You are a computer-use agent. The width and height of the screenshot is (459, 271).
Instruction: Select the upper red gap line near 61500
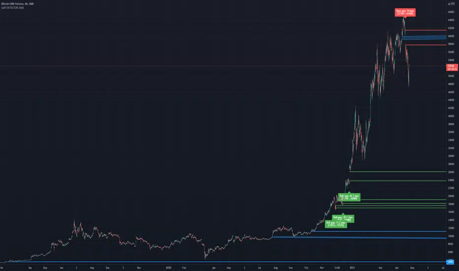click(426, 30)
